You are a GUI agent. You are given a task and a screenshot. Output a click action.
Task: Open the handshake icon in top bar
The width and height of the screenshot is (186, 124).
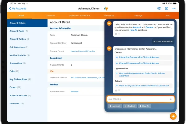point(159,8)
